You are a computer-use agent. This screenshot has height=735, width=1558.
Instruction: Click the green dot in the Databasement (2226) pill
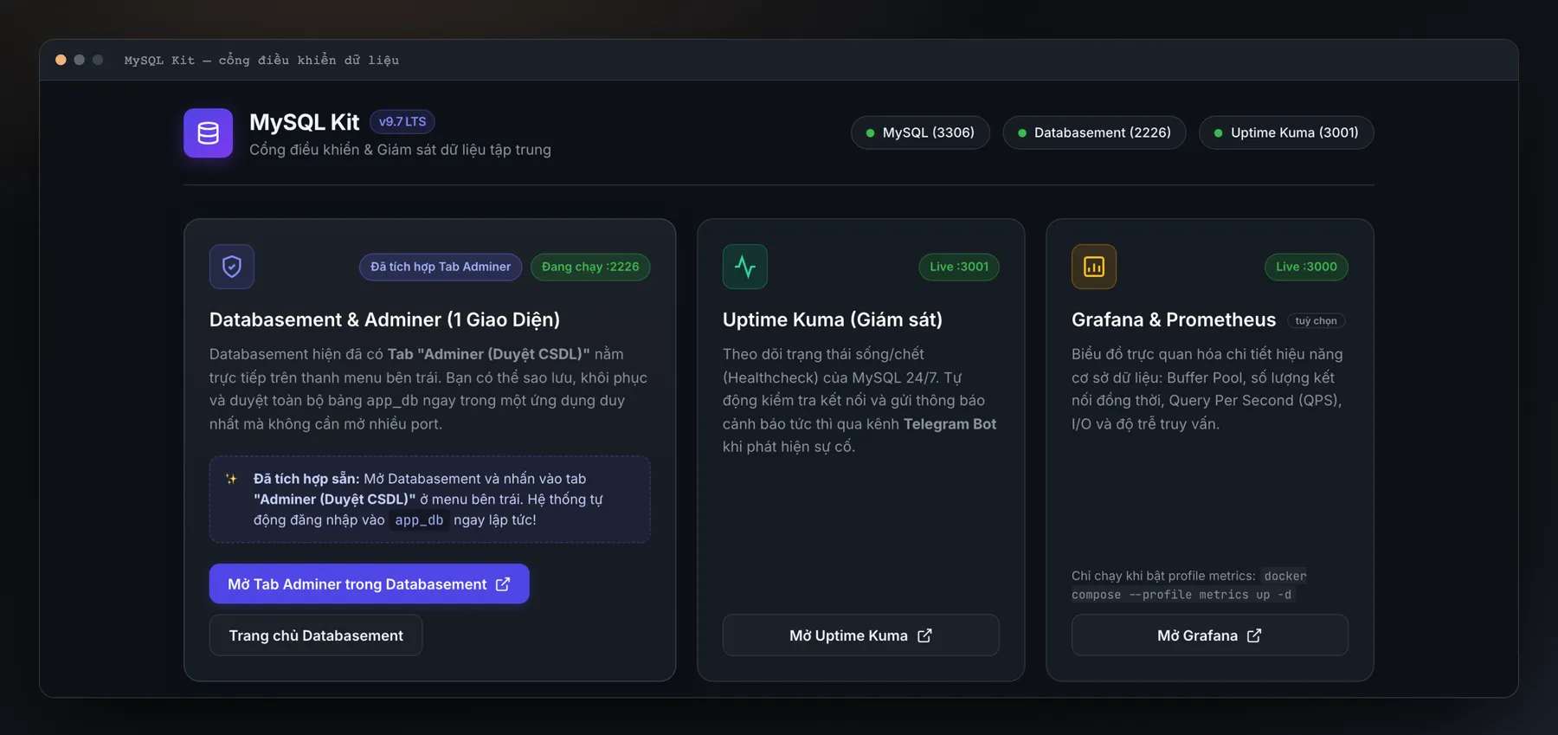click(1022, 133)
